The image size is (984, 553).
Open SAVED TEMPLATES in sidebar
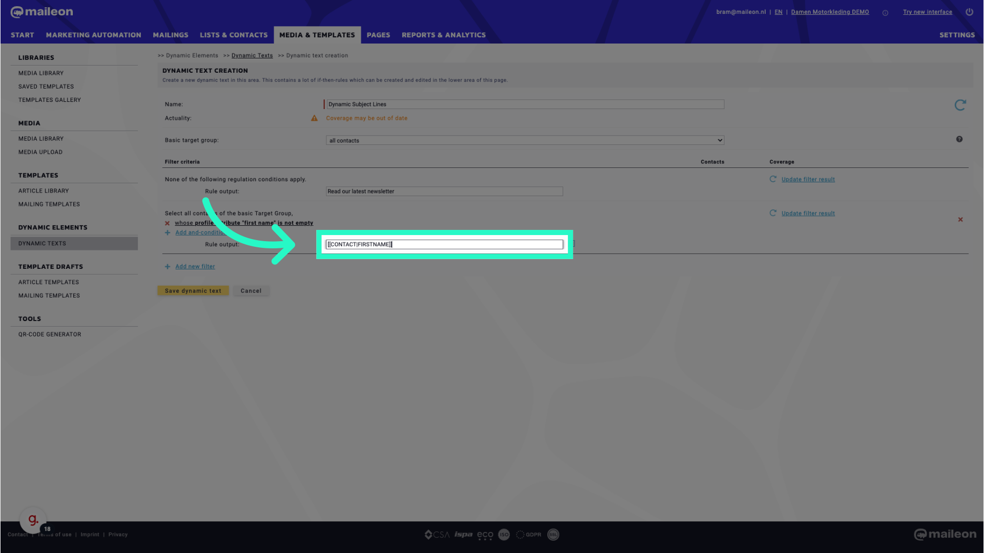tap(46, 87)
